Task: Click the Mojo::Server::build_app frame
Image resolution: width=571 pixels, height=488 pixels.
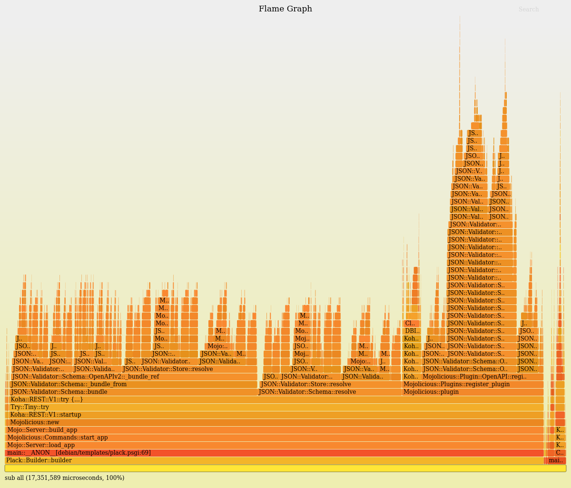Action: coord(274,430)
